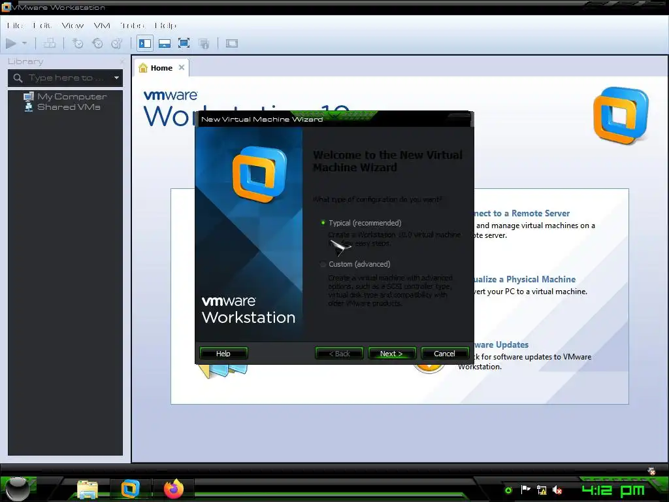This screenshot has width=669, height=502.
Task: Click the VMware Workstation logo icon on Home page
Action: 621,115
